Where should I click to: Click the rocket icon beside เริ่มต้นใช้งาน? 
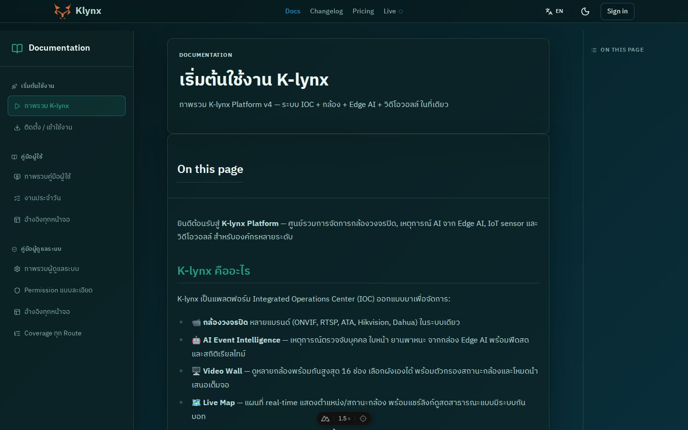[x=14, y=86]
